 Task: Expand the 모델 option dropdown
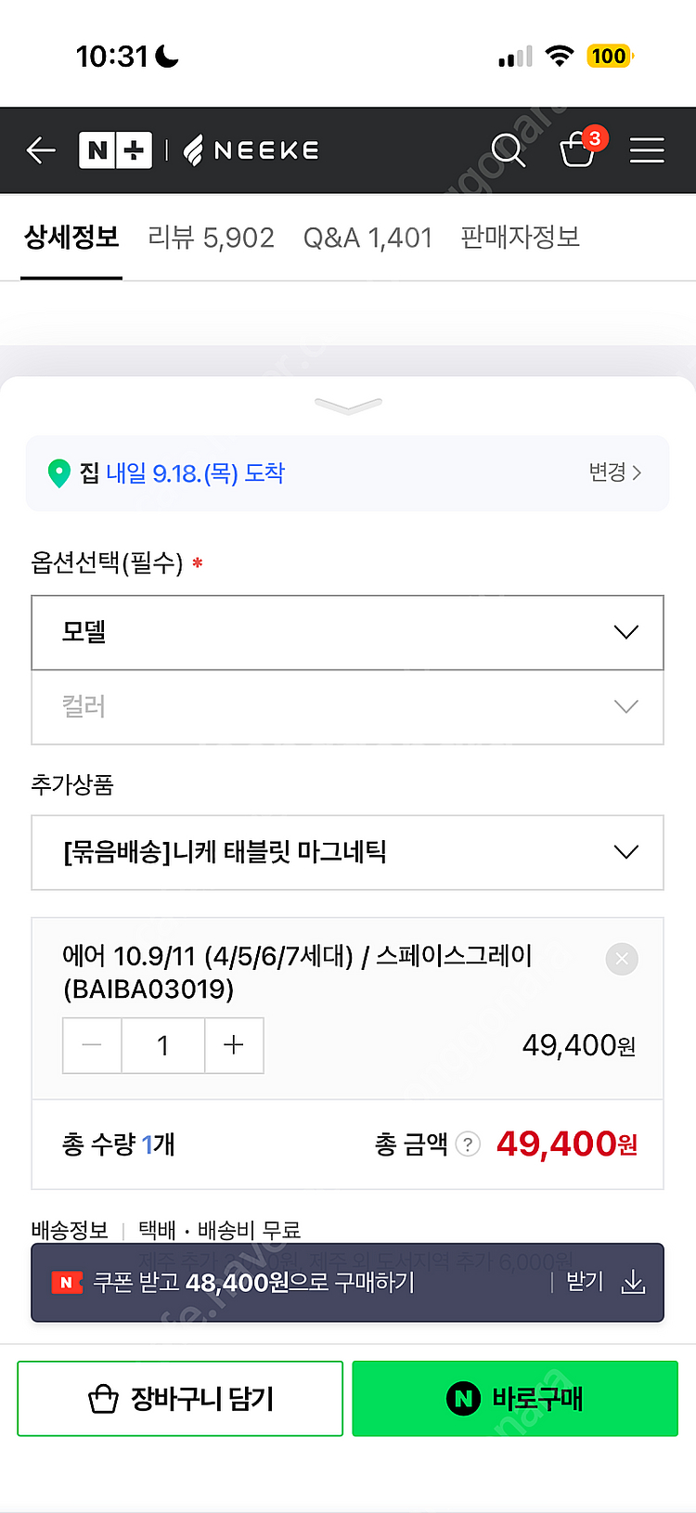tap(347, 632)
